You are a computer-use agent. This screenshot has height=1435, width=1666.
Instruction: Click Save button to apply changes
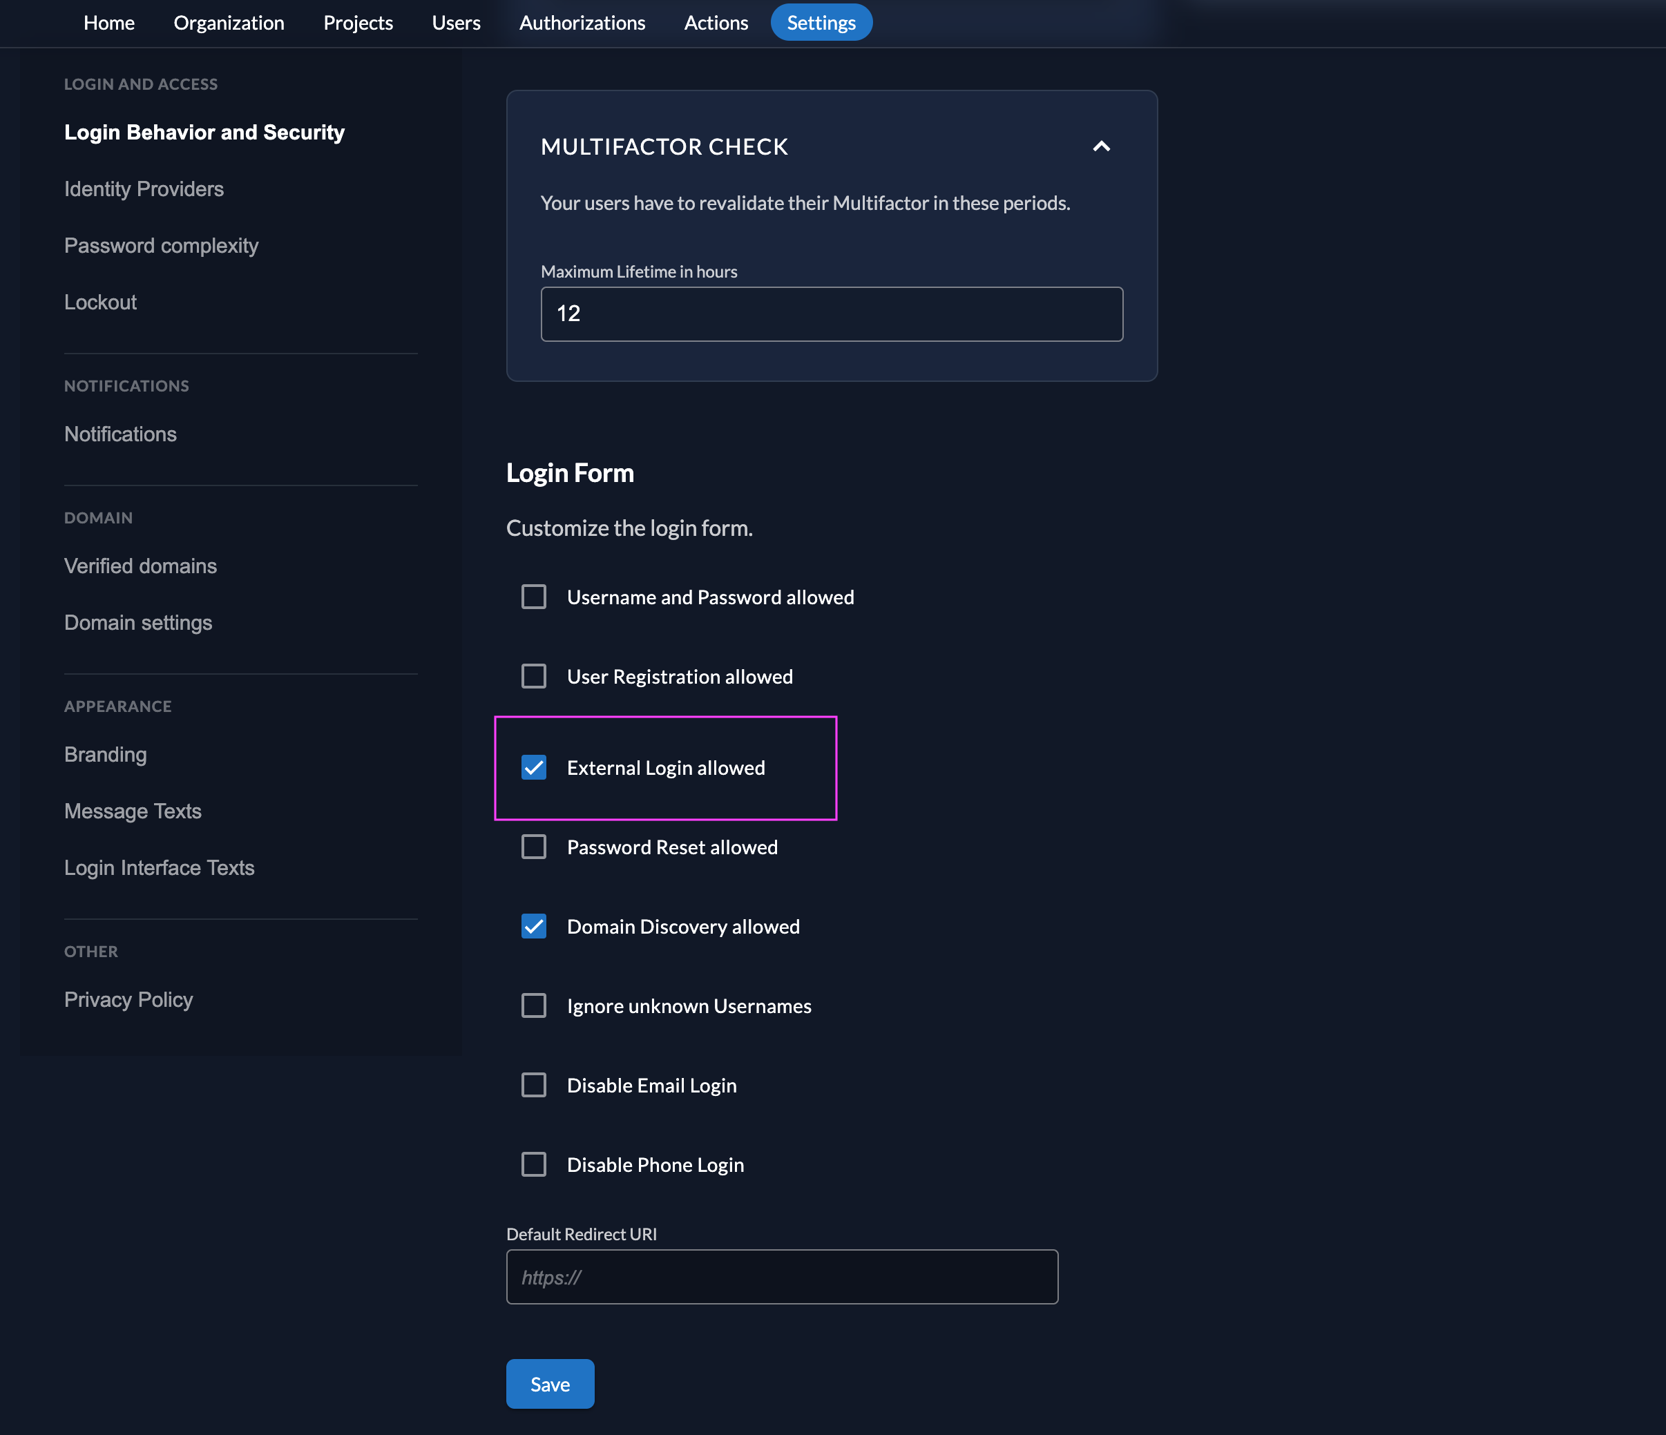pos(551,1384)
